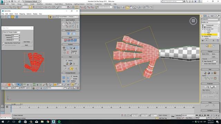Toggle the TurboSmooth lightbulb visibility

click(x=203, y=25)
